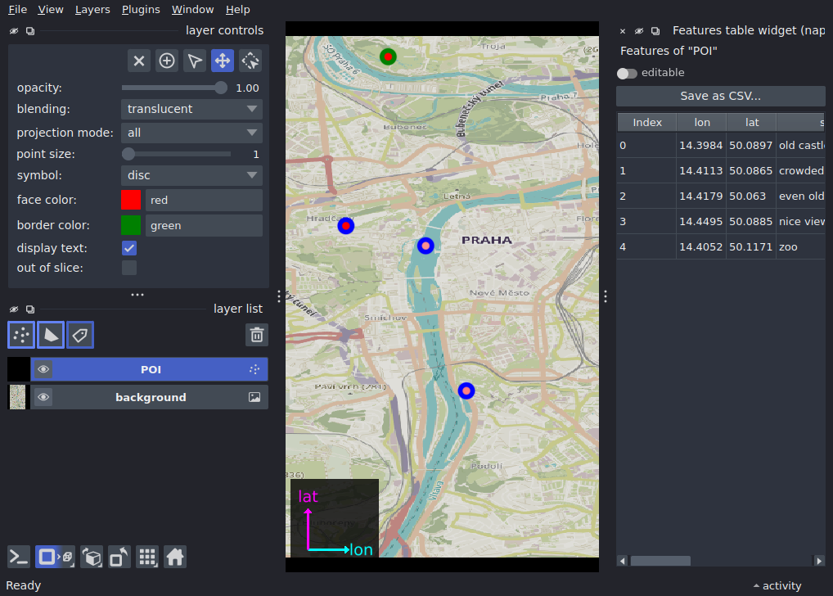This screenshot has height=596, width=833.
Task: Float the Features table widget panel
Action: [655, 31]
